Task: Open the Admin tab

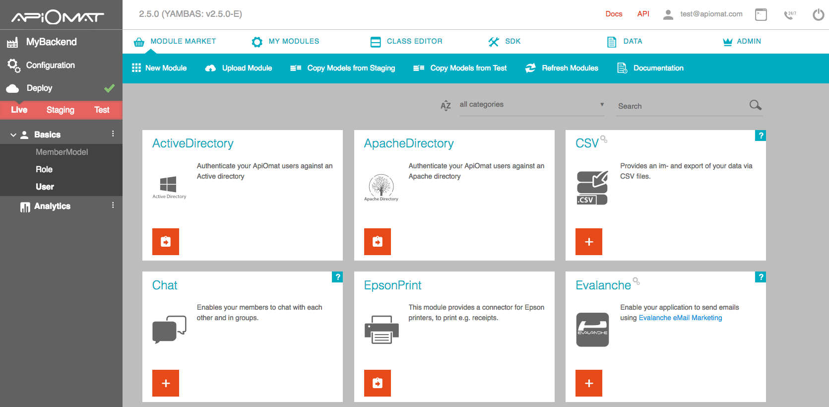Action: pos(742,42)
